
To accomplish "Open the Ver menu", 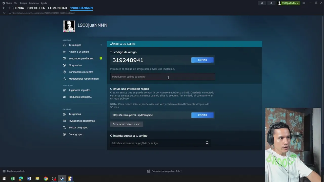I will (x=16, y=3).
